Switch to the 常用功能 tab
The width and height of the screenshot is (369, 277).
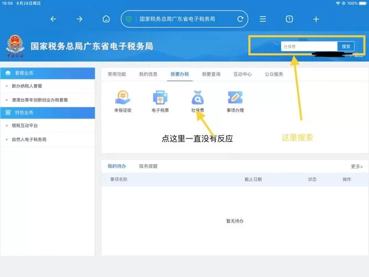pyautogui.click(x=117, y=74)
